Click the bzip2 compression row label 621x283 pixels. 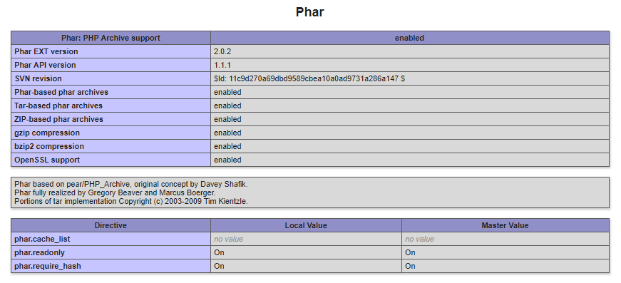[x=49, y=146]
